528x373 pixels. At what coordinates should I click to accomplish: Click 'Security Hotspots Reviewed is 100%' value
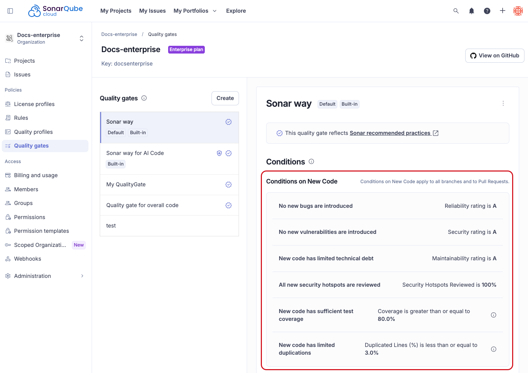(x=449, y=285)
